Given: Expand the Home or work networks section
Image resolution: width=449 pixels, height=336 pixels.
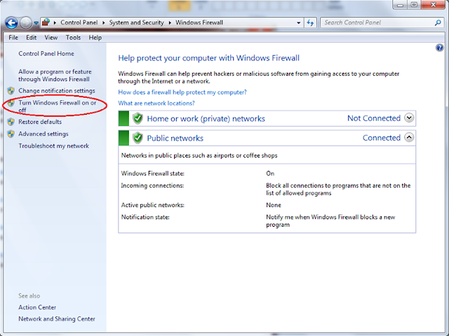Looking at the screenshot, I should pyautogui.click(x=409, y=118).
